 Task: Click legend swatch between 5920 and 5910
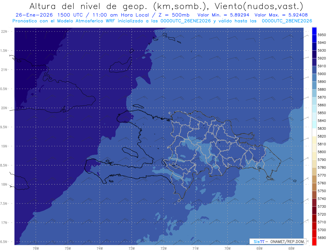click(x=314, y=62)
